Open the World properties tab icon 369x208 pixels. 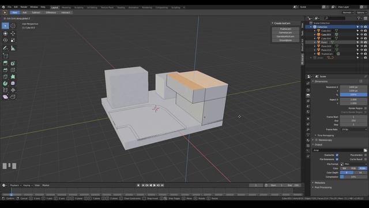tap(308, 112)
